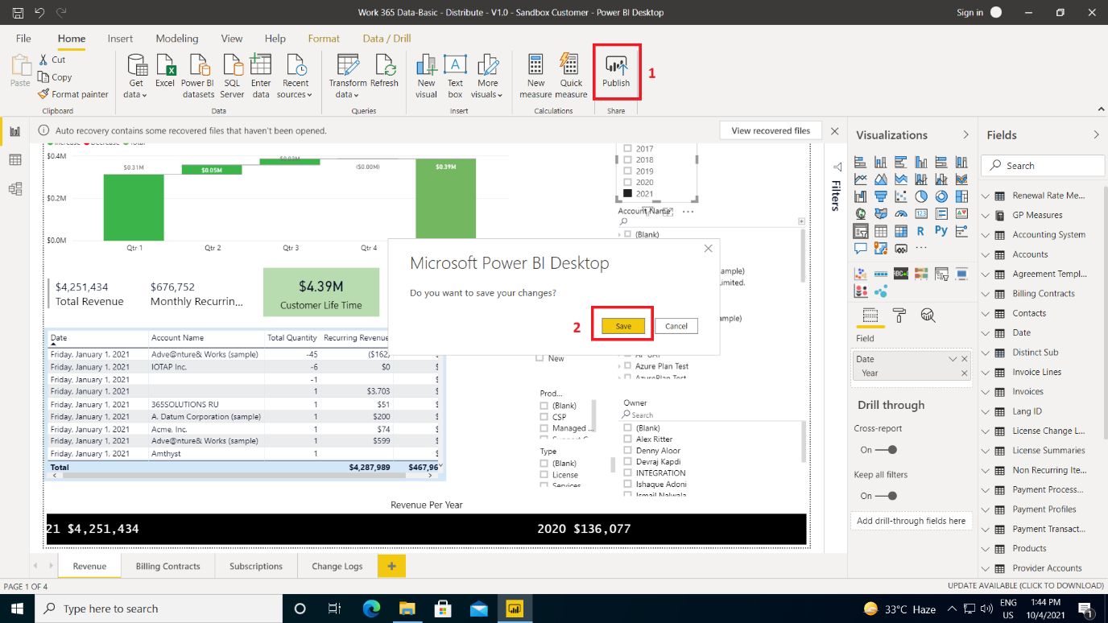Check the CSP product checkbox
1108x623 pixels.
[544, 417]
